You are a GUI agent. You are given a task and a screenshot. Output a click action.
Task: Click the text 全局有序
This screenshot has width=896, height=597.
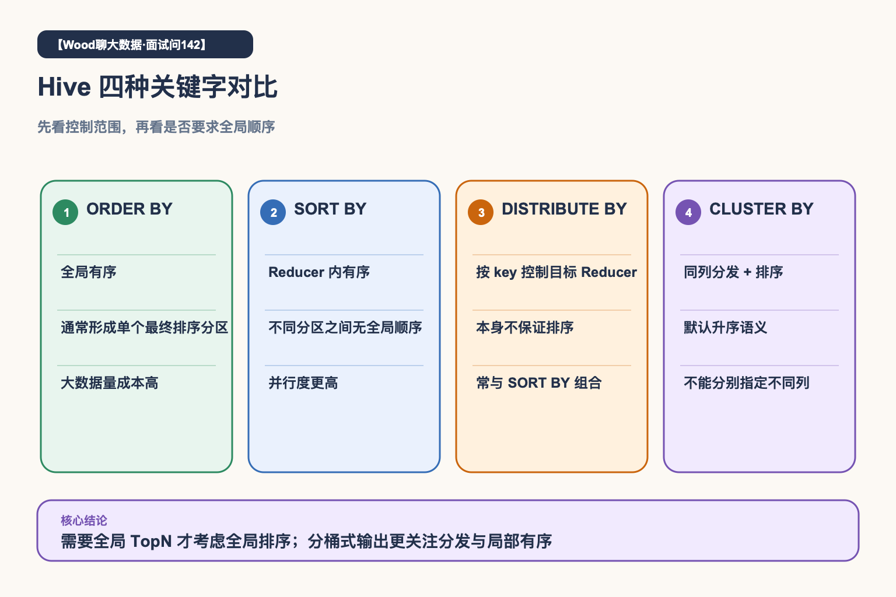89,272
